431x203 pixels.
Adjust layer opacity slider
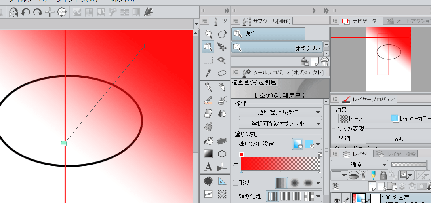click(x=411, y=165)
